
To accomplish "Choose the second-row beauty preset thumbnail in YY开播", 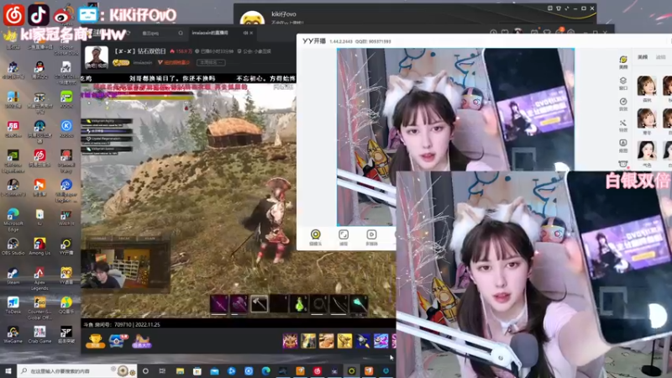I will [x=646, y=118].
